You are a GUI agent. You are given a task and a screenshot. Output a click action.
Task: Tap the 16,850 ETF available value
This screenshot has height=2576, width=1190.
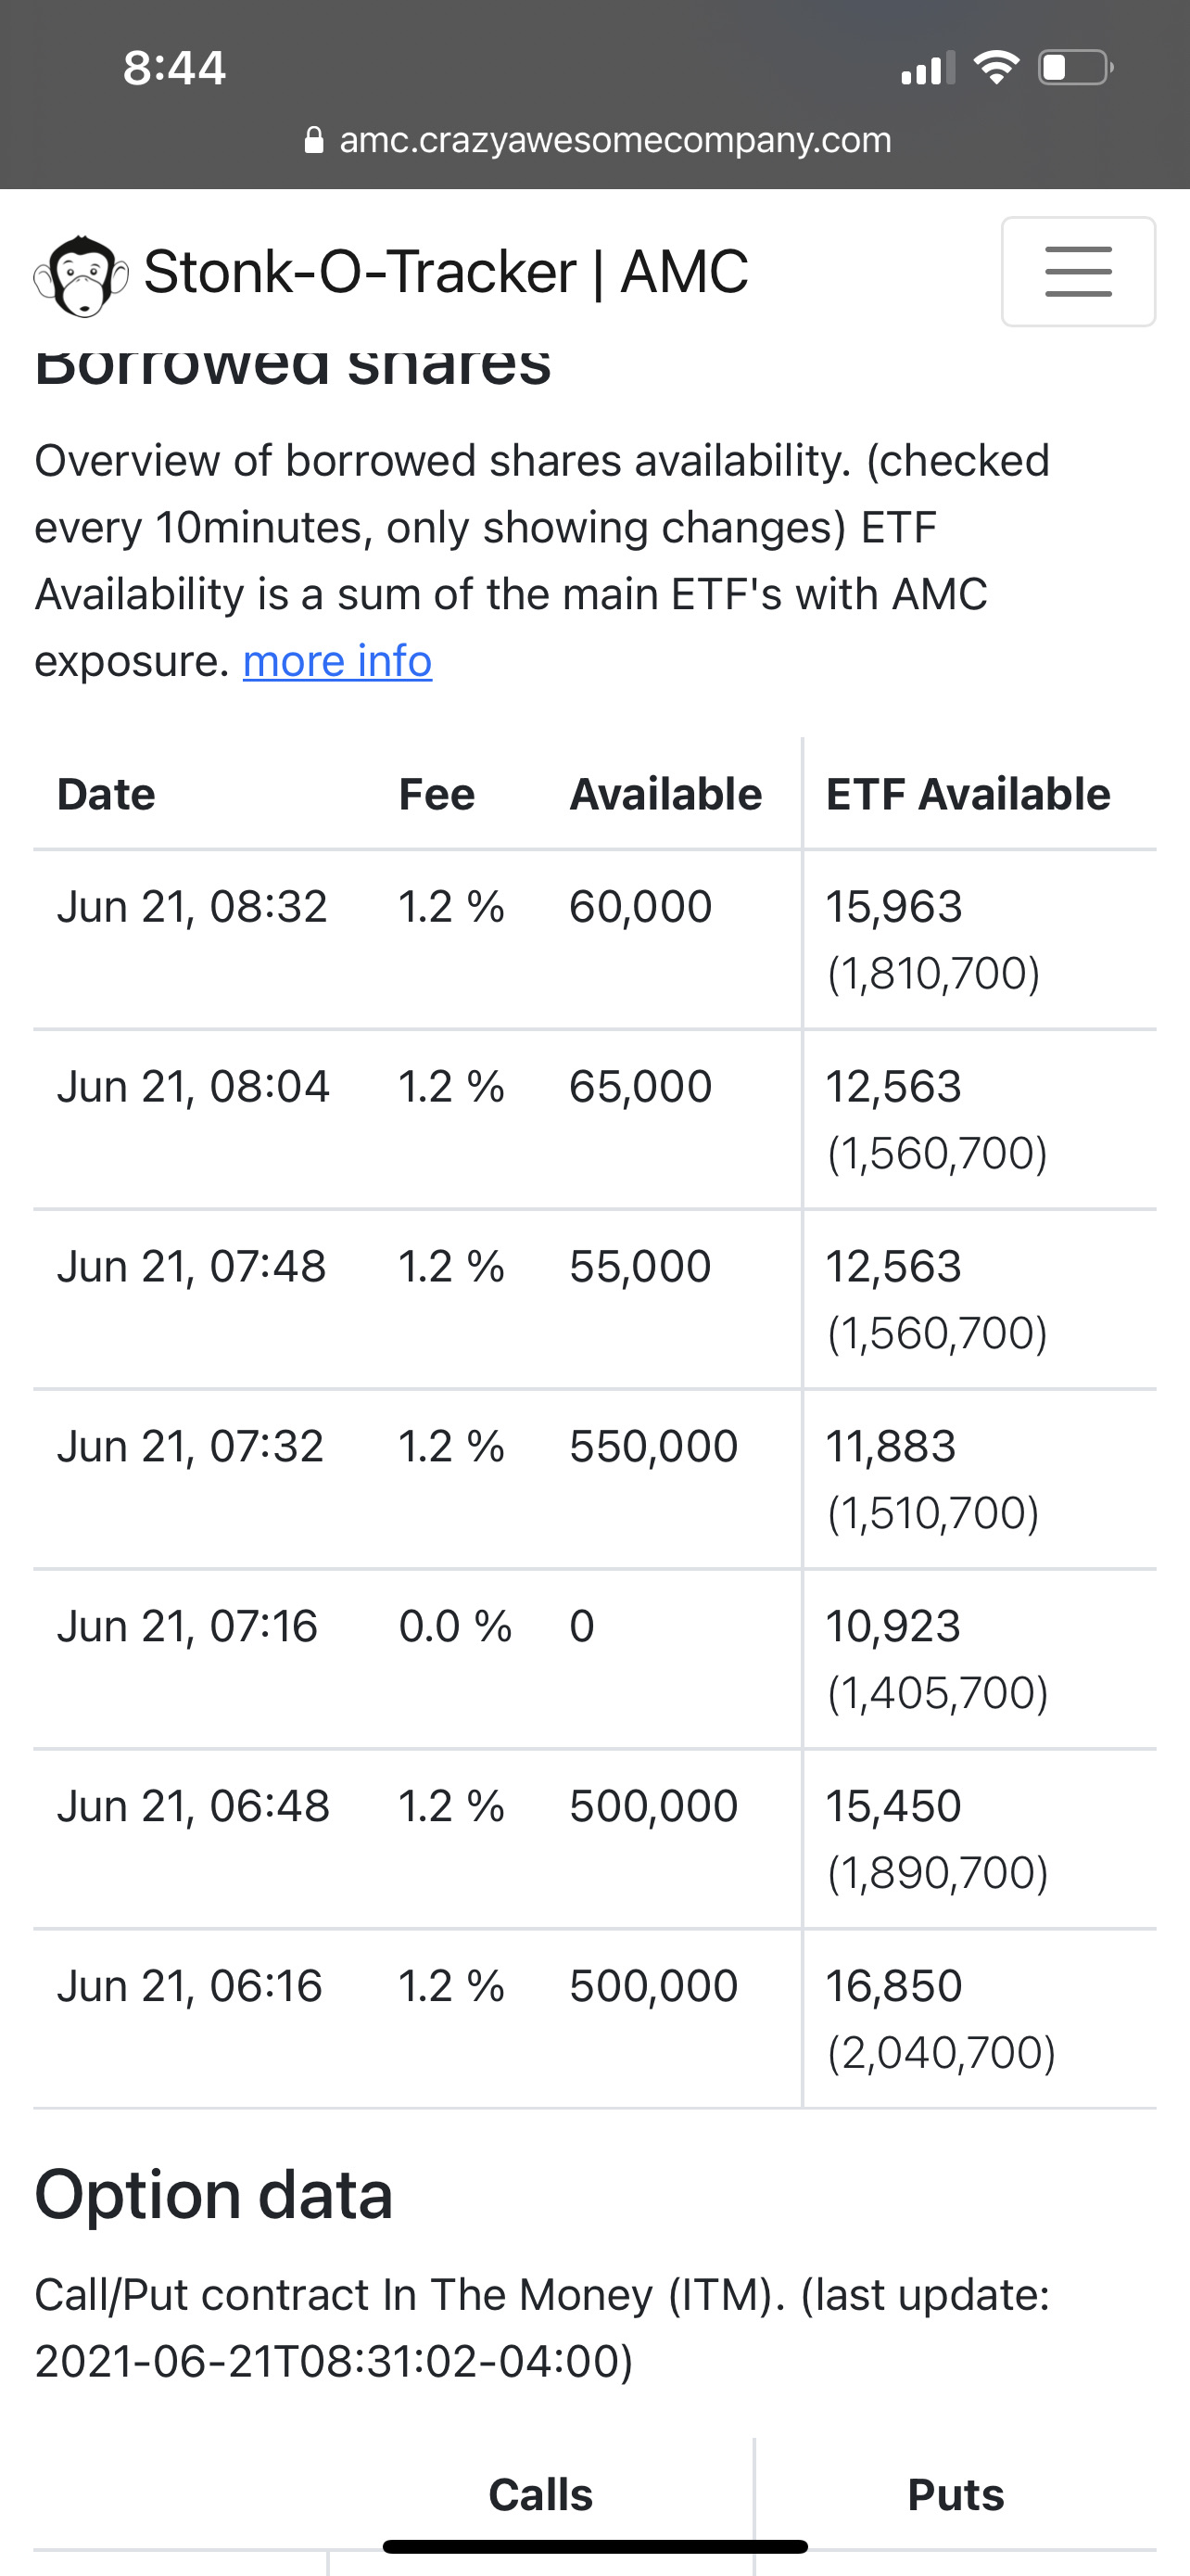click(893, 1985)
